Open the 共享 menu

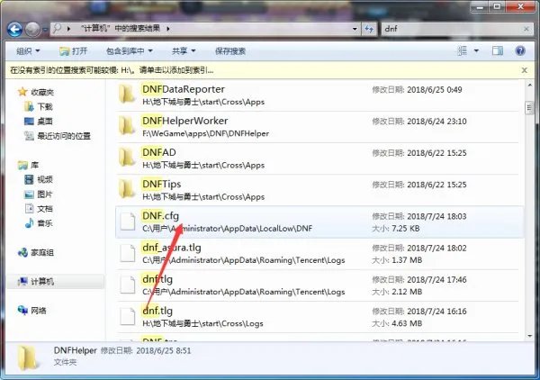click(184, 51)
